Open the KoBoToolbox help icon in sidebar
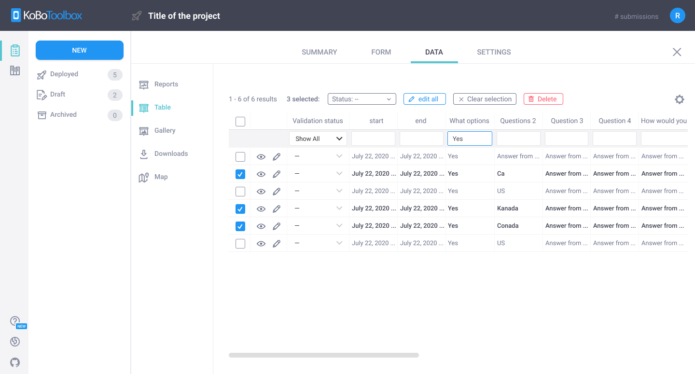 [x=15, y=320]
